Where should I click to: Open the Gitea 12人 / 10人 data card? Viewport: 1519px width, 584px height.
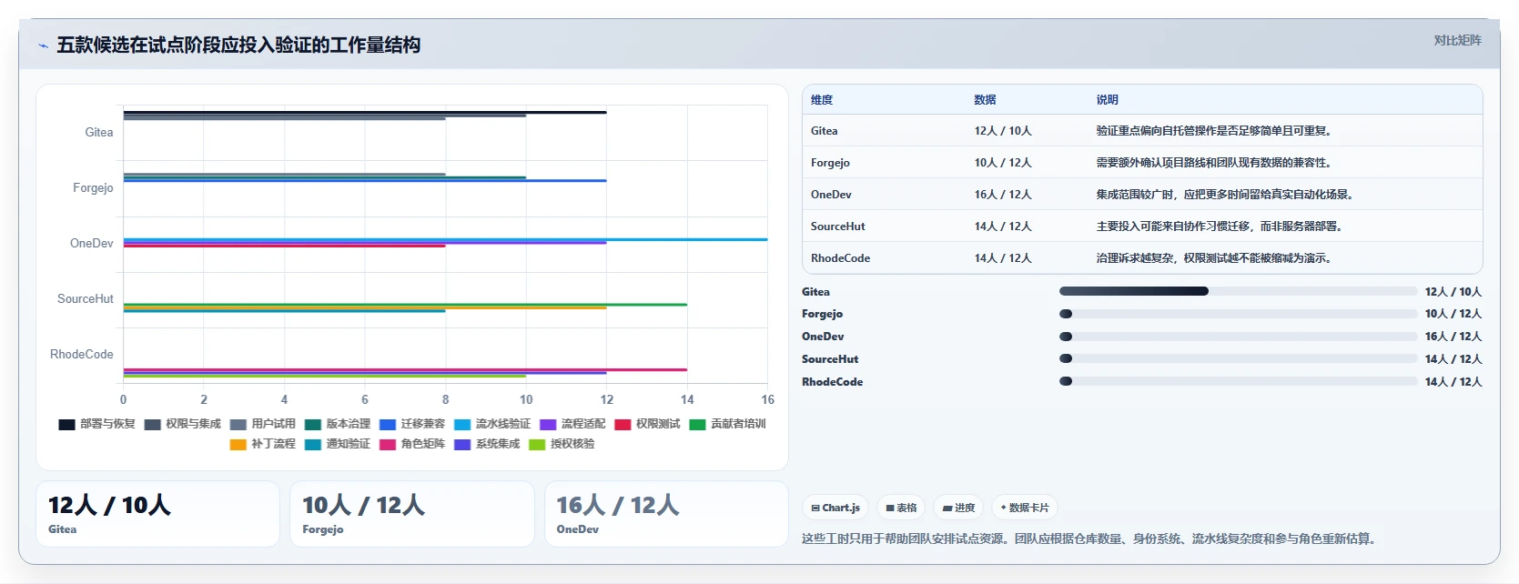click(157, 514)
